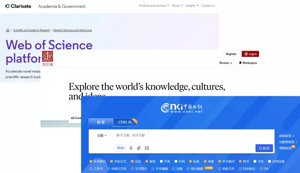Click the home breadcrumb icon
The width and height of the screenshot is (300, 173).
tap(8, 30)
